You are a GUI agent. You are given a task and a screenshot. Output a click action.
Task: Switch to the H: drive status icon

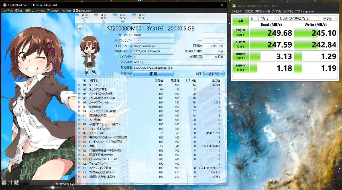point(115,15)
